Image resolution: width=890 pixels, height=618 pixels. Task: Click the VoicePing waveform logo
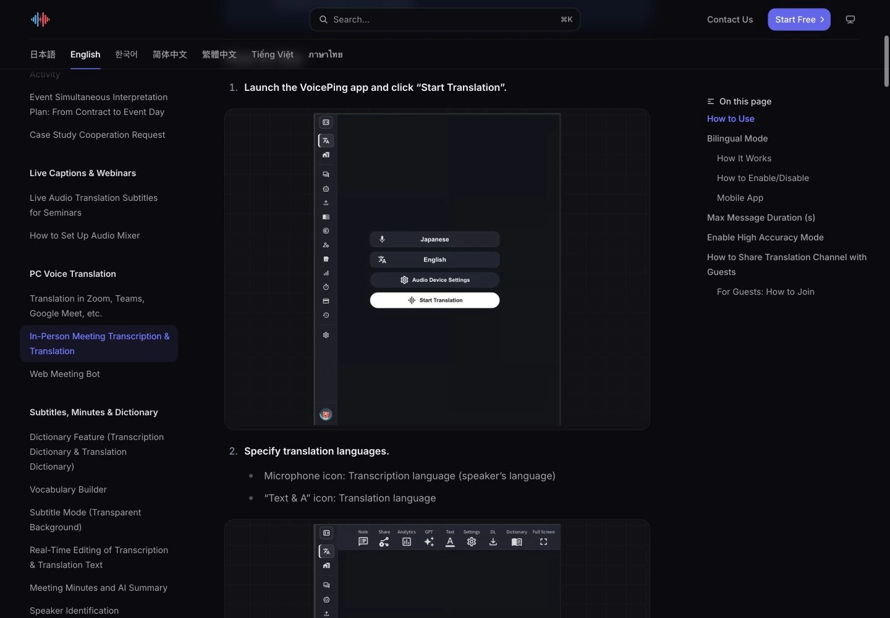(x=40, y=20)
